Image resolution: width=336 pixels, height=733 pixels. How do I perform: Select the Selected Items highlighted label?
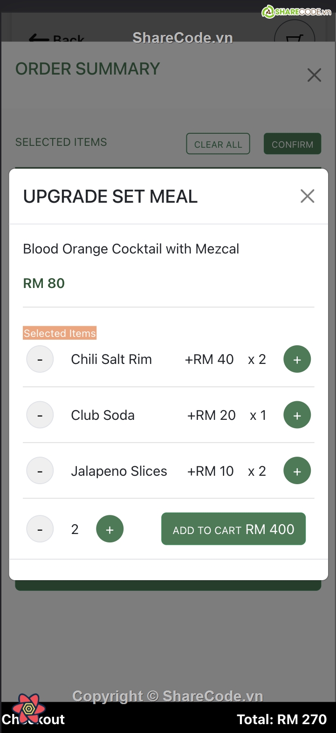[x=60, y=333]
